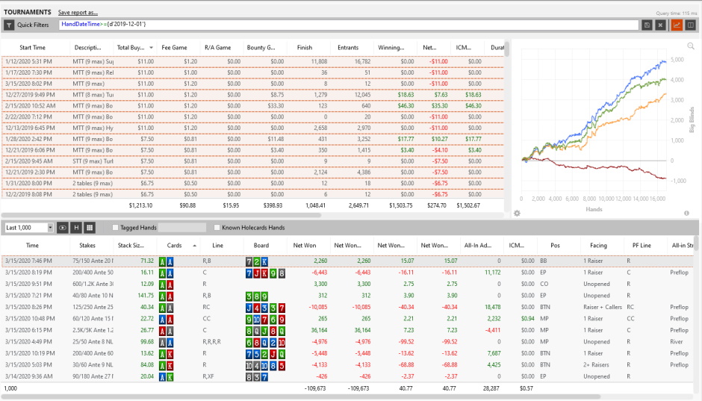Sort hands by the Pos column

(x=555, y=246)
